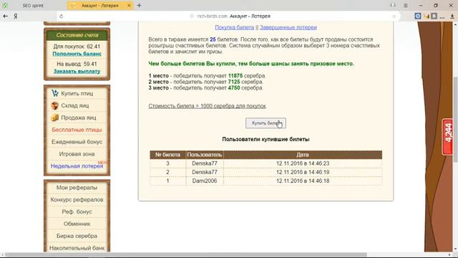Click the prize value 11875
Screen dimensions: 458x258
click(235, 76)
